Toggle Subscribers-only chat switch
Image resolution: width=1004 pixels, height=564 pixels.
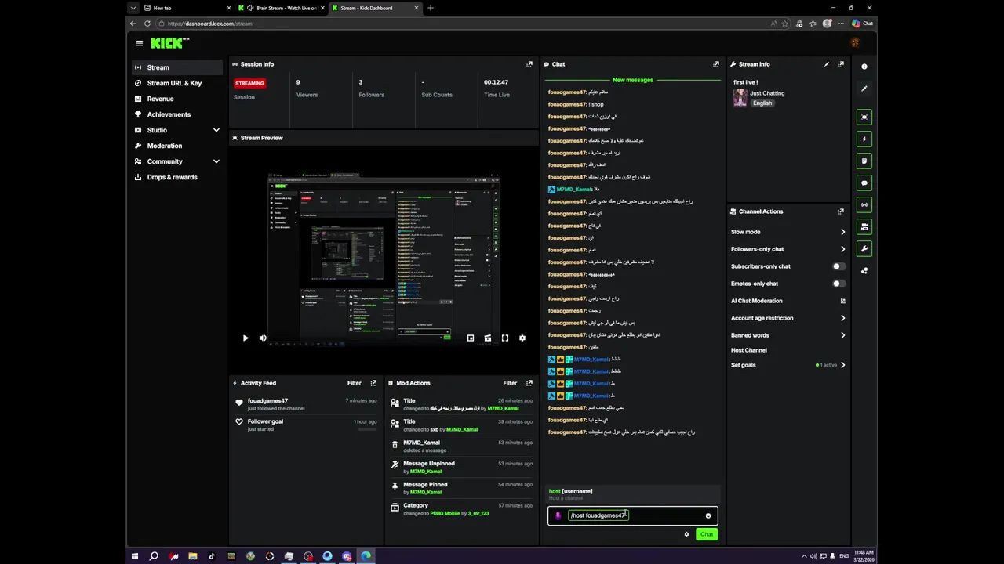coord(838,266)
